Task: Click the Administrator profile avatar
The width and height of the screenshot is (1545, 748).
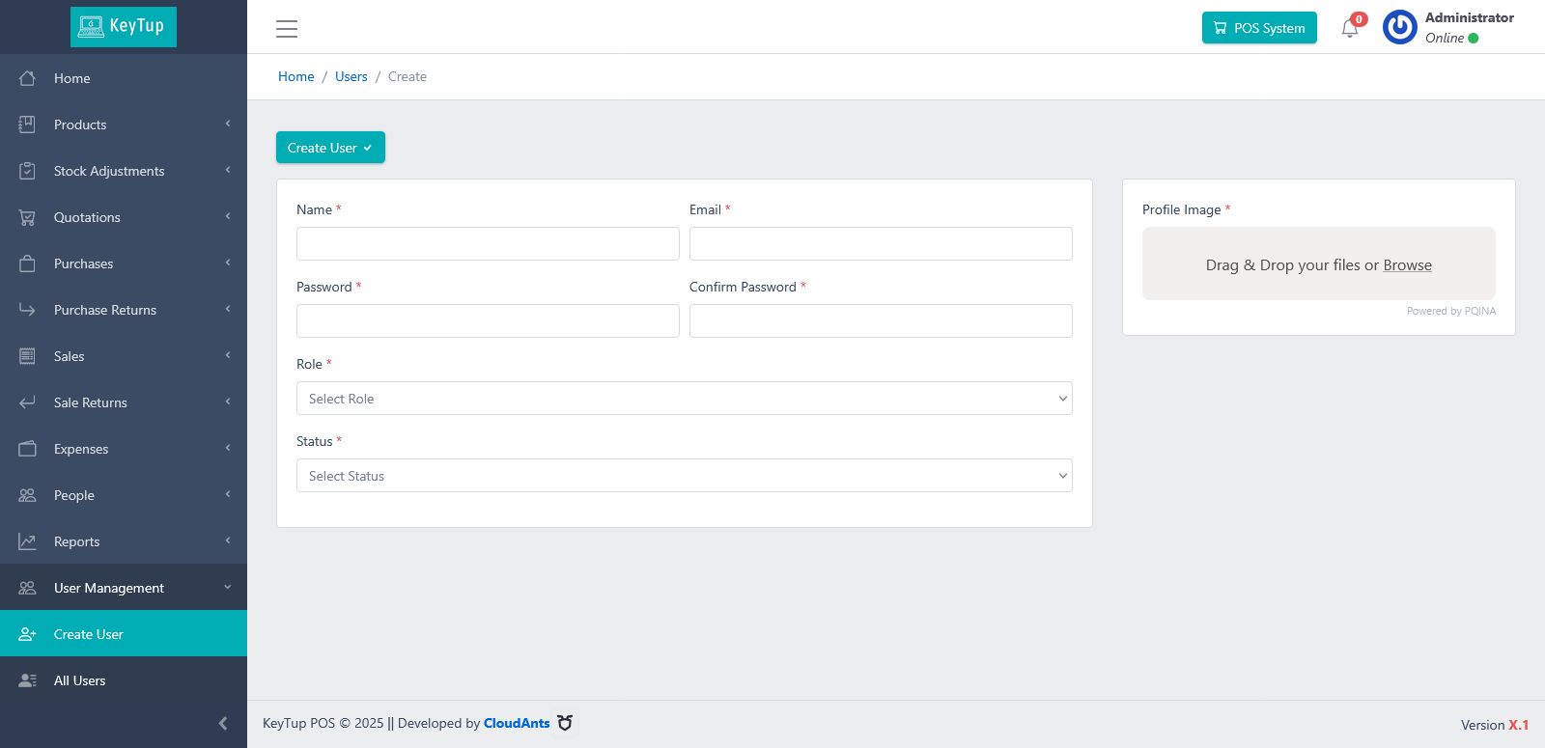Action: tap(1400, 28)
